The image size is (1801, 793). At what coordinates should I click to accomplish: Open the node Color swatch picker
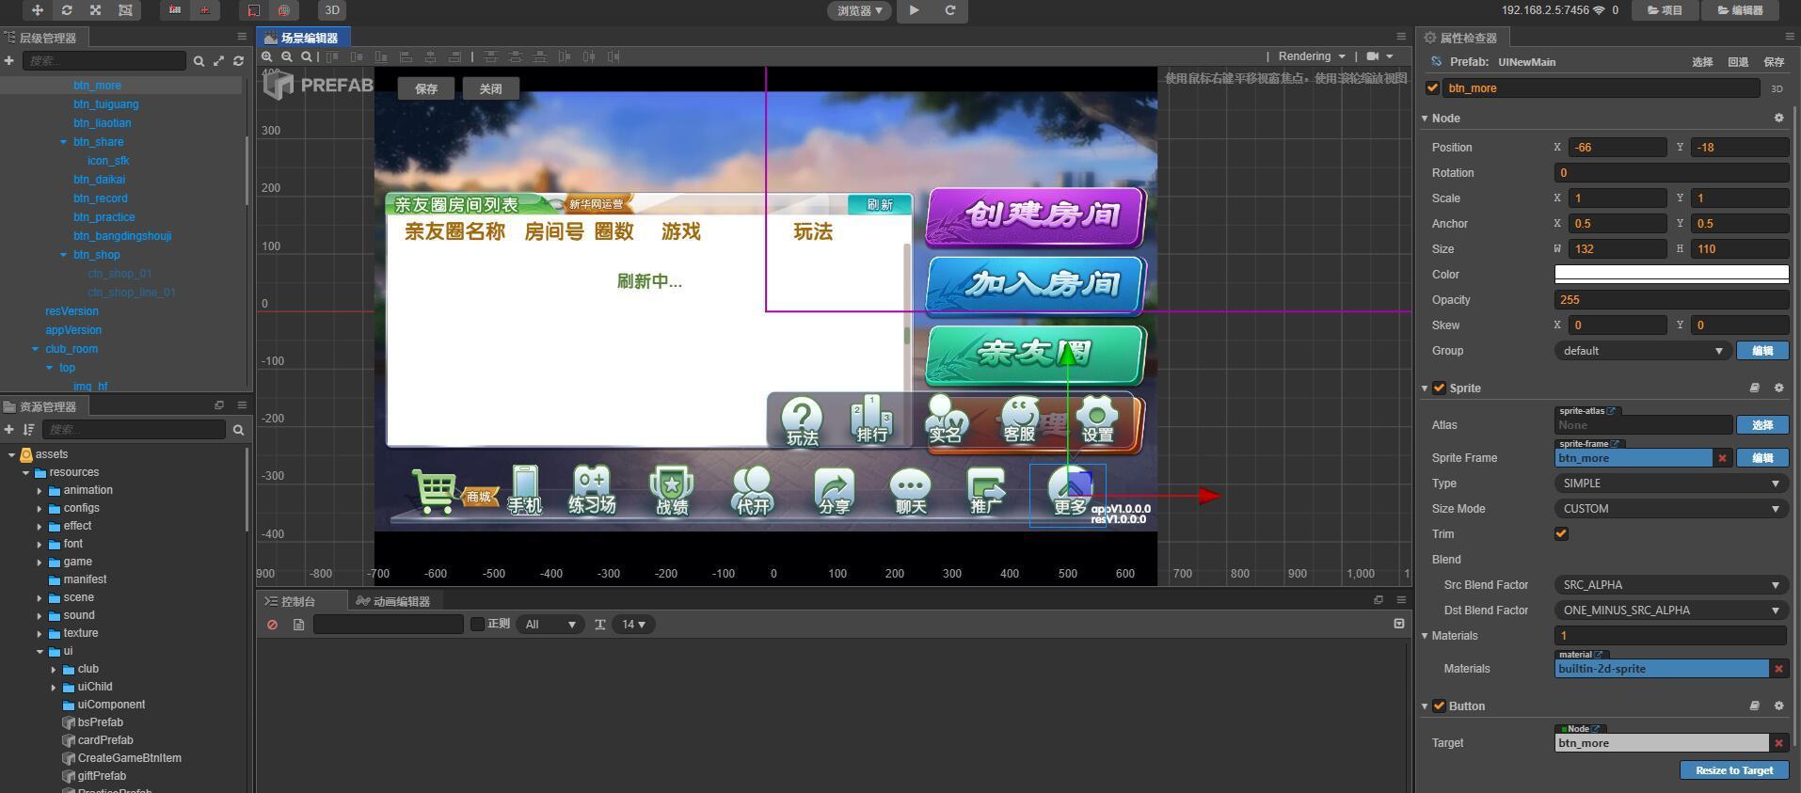[1670, 275]
